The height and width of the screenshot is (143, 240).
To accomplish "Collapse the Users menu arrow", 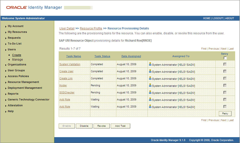I will tap(6, 50).
